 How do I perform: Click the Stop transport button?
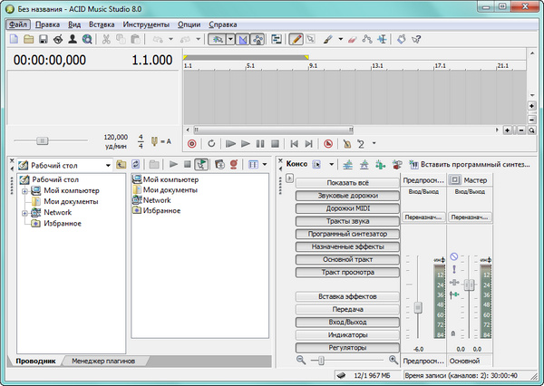tap(275, 143)
